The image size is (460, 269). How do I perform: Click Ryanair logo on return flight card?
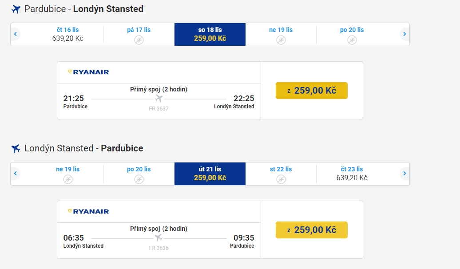click(x=88, y=211)
